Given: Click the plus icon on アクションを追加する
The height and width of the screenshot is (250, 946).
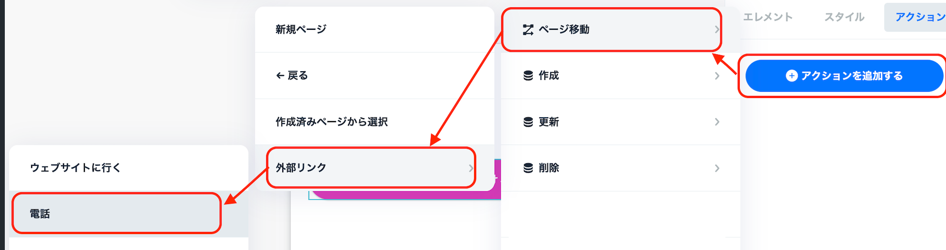Looking at the screenshot, I should tap(791, 76).
